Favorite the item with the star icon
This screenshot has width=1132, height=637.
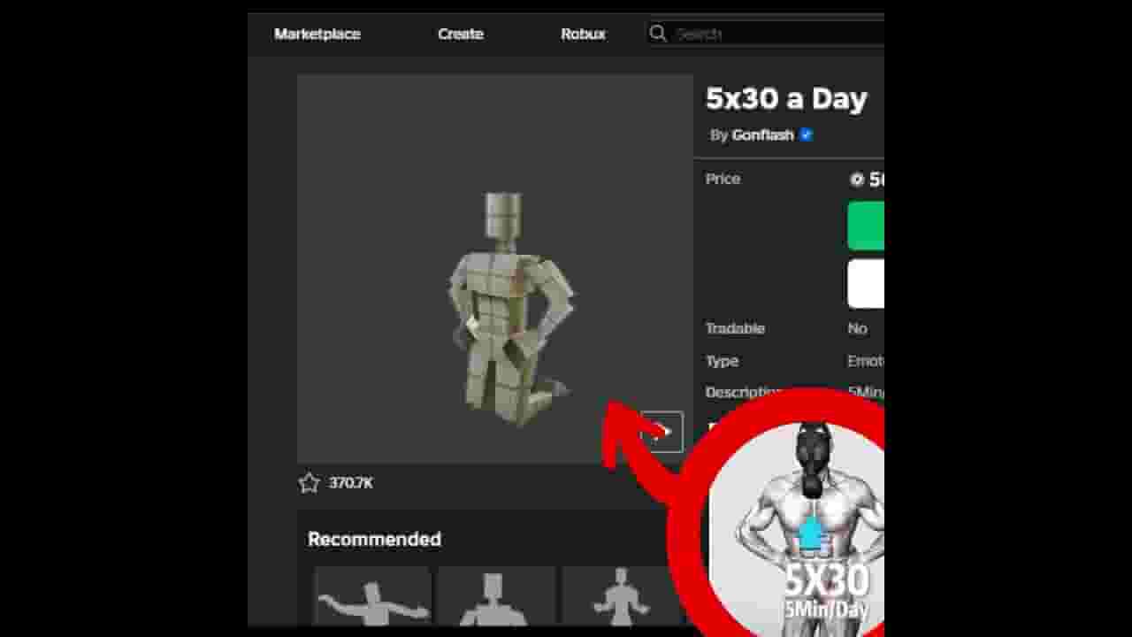[309, 483]
